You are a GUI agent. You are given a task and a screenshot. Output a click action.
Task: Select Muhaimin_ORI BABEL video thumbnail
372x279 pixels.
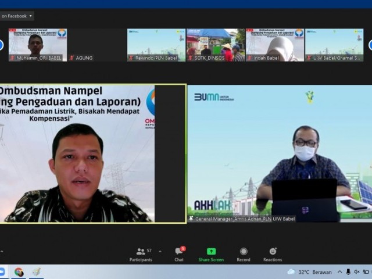[x=38, y=45]
